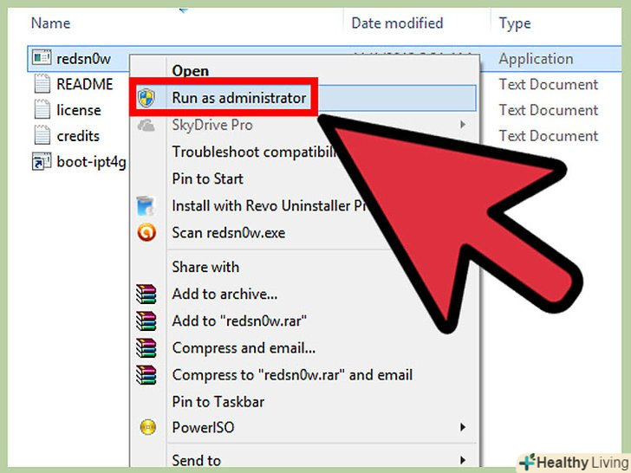Screen dimensions: 631x473
Task: Choose Add to archive...
Action: pos(224,294)
